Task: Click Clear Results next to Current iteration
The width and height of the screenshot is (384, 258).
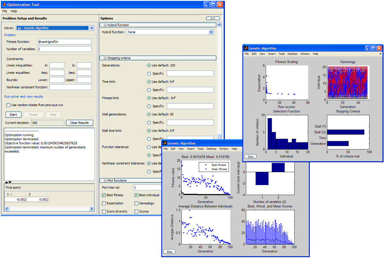Action: click(79, 123)
